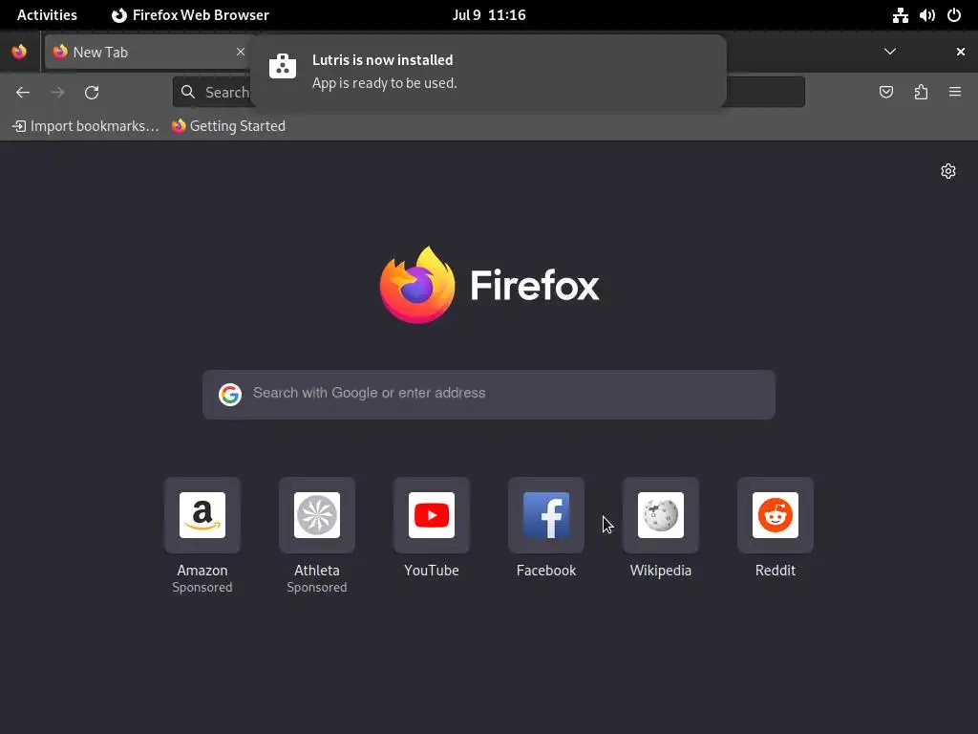Open the Firefox hamburger application menu

click(955, 93)
